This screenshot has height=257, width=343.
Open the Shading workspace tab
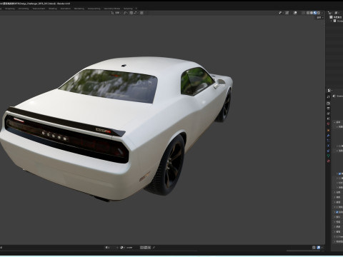(x=53, y=9)
